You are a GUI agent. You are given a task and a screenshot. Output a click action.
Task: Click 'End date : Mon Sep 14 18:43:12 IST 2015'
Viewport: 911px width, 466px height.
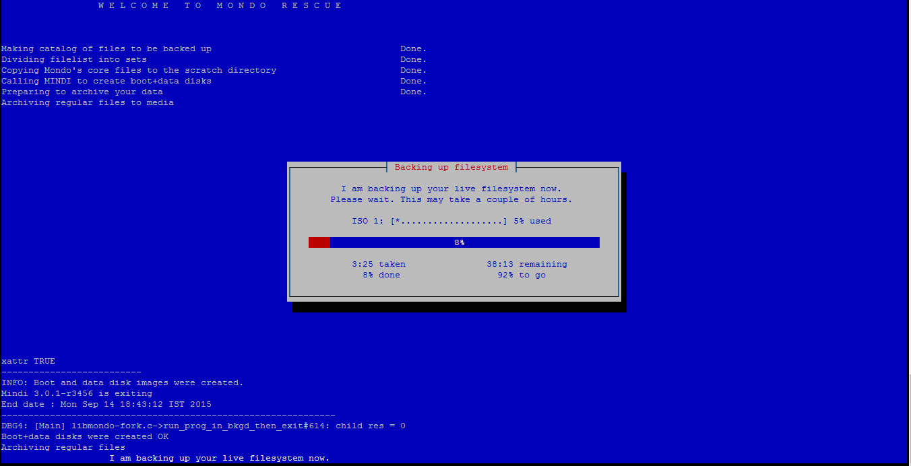tap(106, 404)
